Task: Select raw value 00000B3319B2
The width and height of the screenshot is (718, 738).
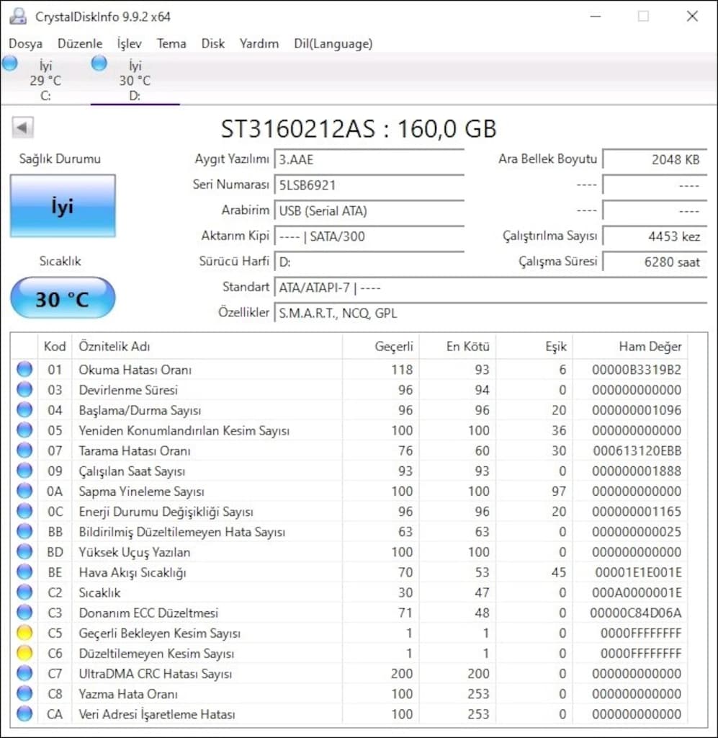Action: (636, 370)
